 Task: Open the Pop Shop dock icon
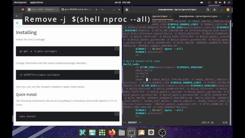click(141, 132)
